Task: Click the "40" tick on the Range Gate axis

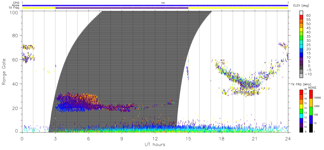Action: pyautogui.click(x=15, y=84)
